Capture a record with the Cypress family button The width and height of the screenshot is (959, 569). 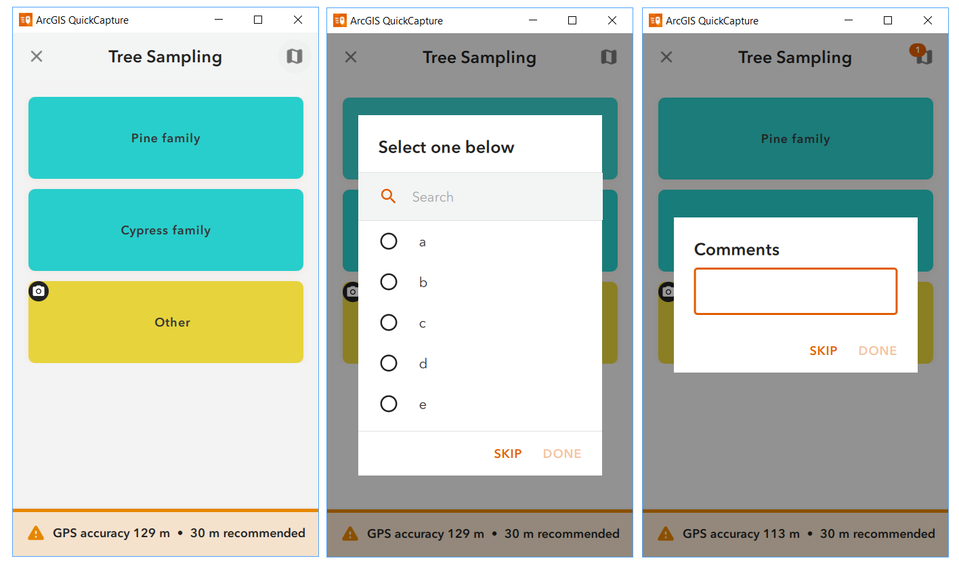(x=165, y=230)
